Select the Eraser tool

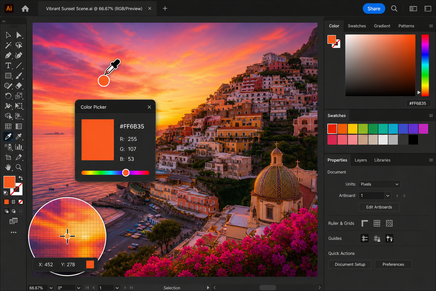[19, 86]
